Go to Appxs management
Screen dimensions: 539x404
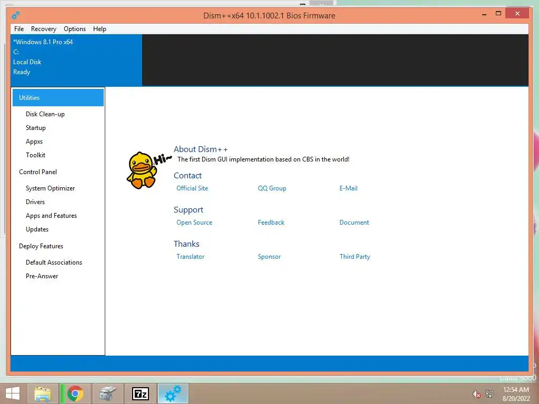(x=34, y=142)
